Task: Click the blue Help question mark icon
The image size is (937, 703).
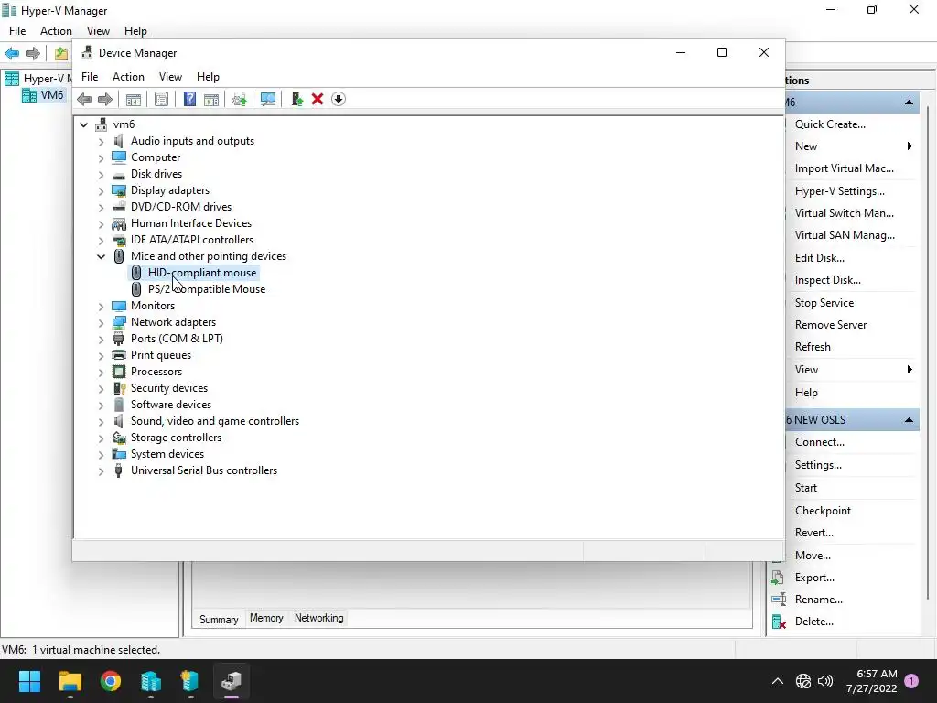Action: click(189, 99)
